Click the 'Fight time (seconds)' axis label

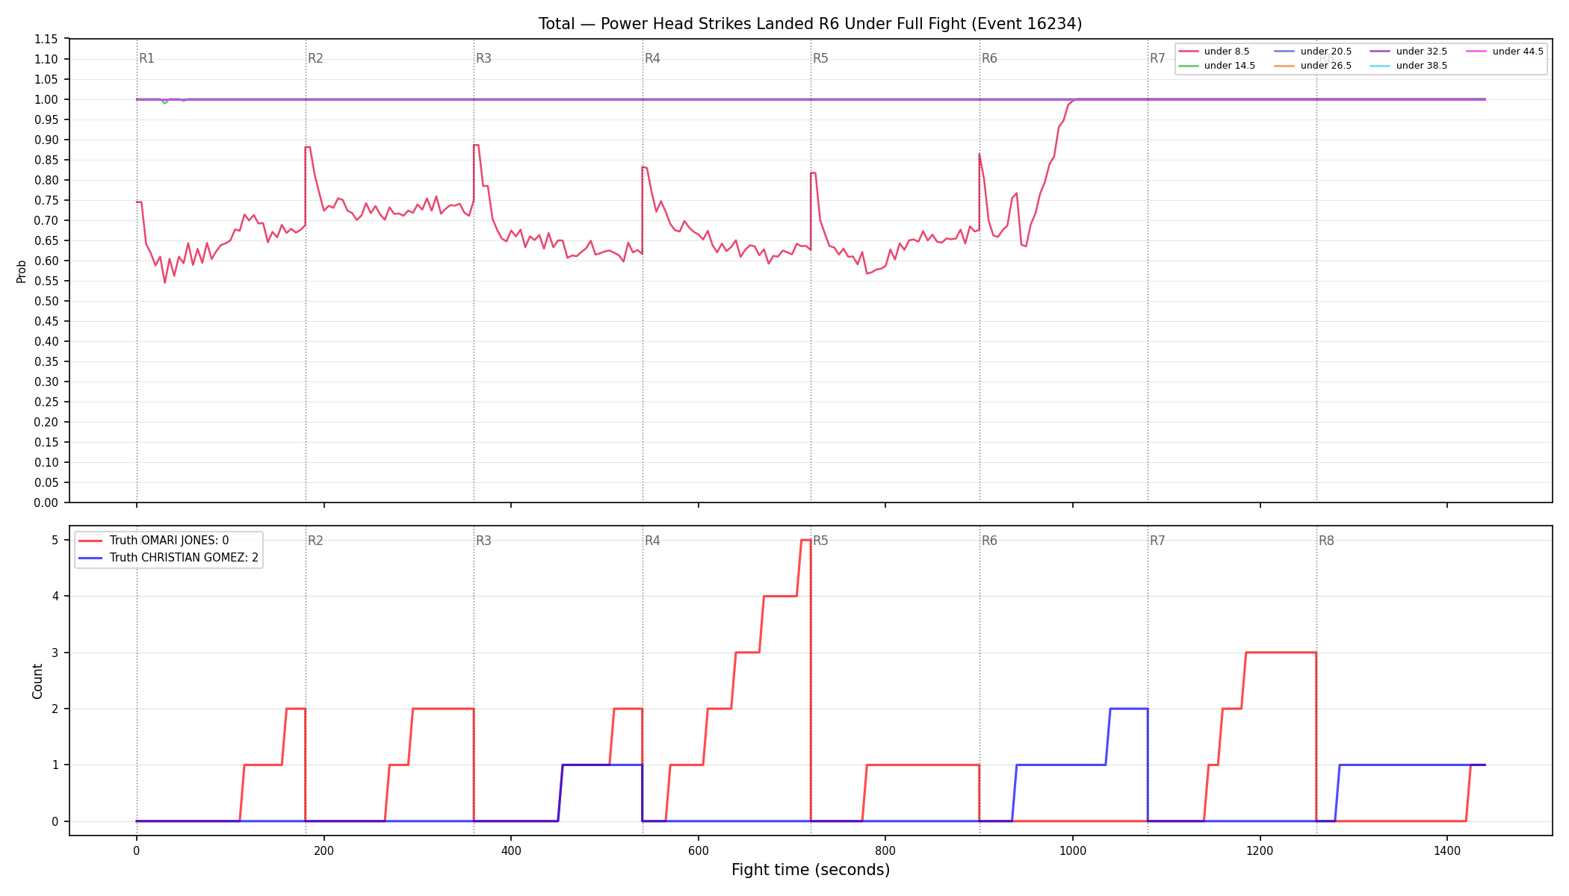pyautogui.click(x=811, y=870)
